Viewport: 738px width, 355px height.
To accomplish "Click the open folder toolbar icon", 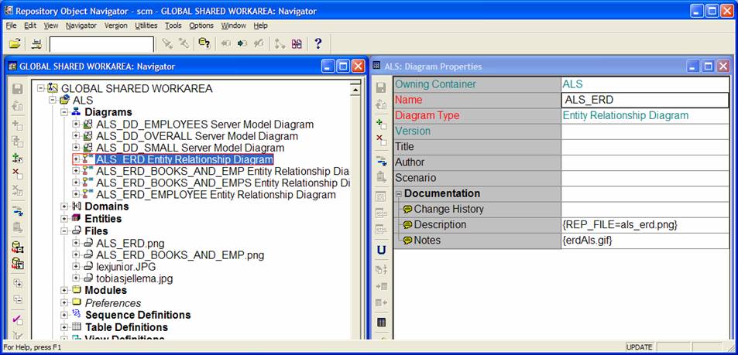I will pyautogui.click(x=15, y=43).
